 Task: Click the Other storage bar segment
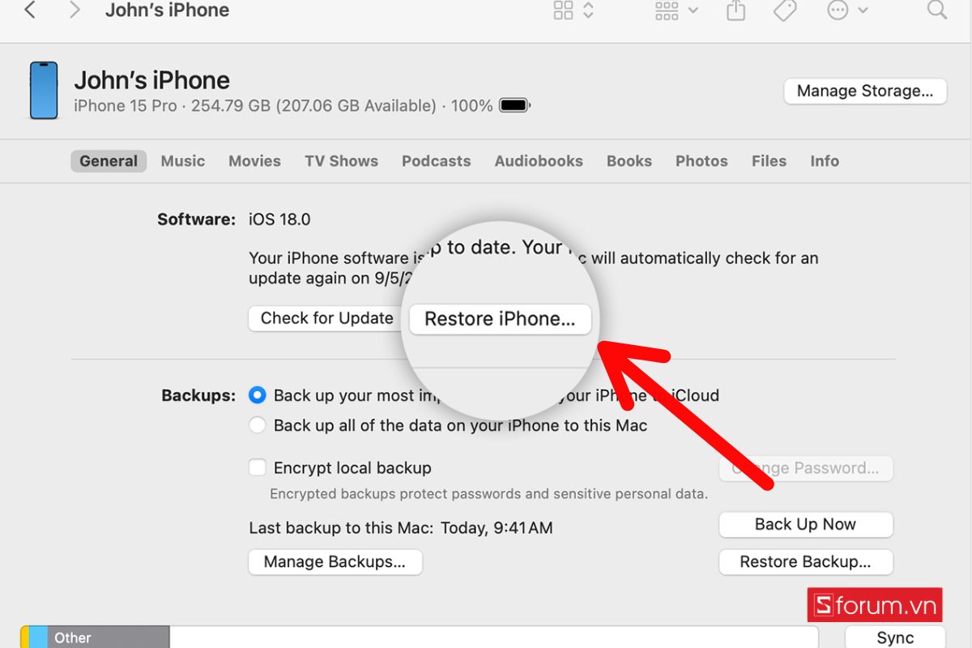coord(109,637)
